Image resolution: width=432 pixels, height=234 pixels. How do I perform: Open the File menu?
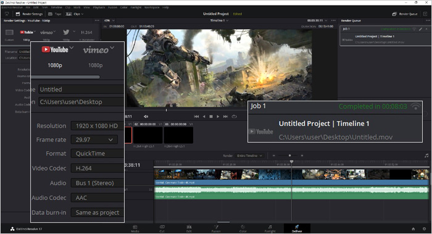28,7
